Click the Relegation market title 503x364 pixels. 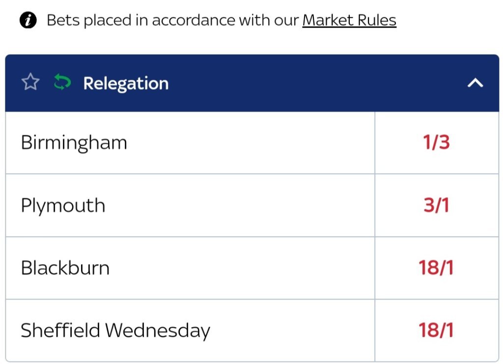click(126, 83)
